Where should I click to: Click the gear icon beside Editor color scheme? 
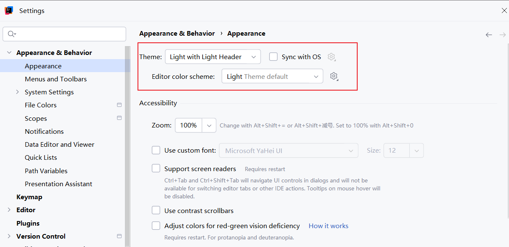click(334, 76)
